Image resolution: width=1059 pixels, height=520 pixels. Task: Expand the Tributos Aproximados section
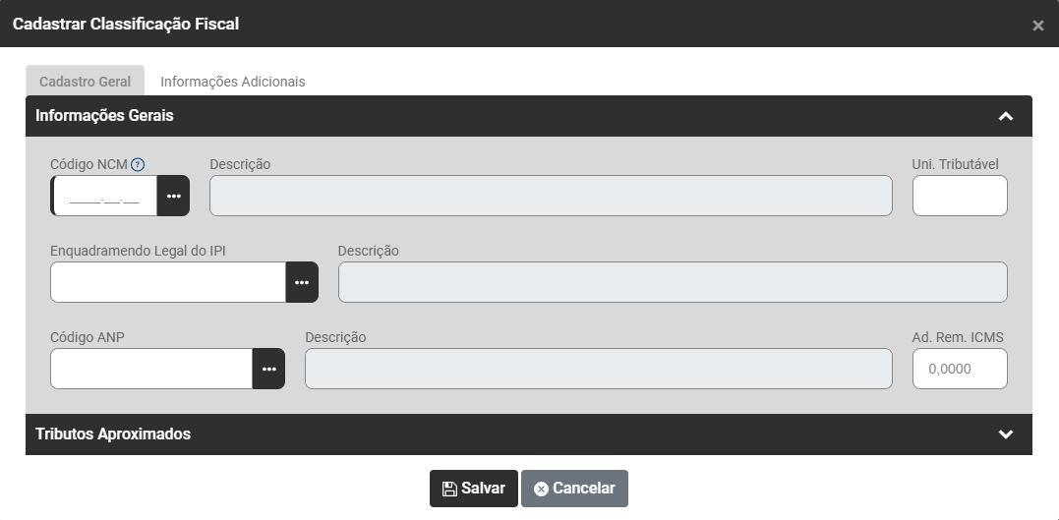[1005, 434]
